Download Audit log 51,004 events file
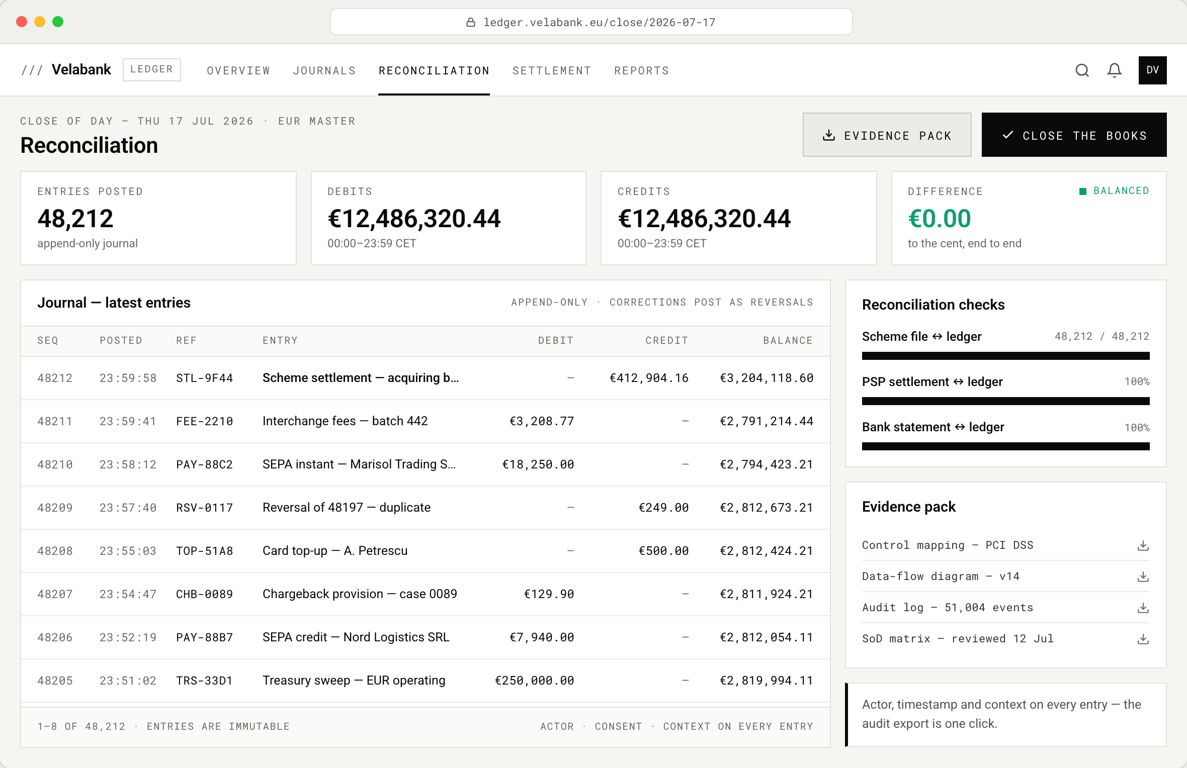 (x=1143, y=608)
